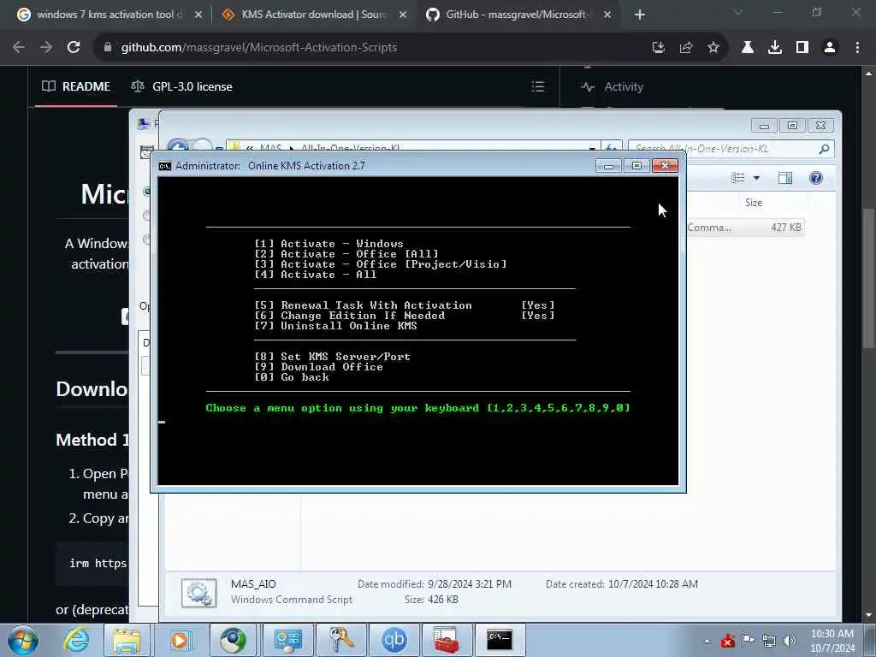Open the README tab on GitHub
The height and width of the screenshot is (657, 876).
click(x=76, y=86)
